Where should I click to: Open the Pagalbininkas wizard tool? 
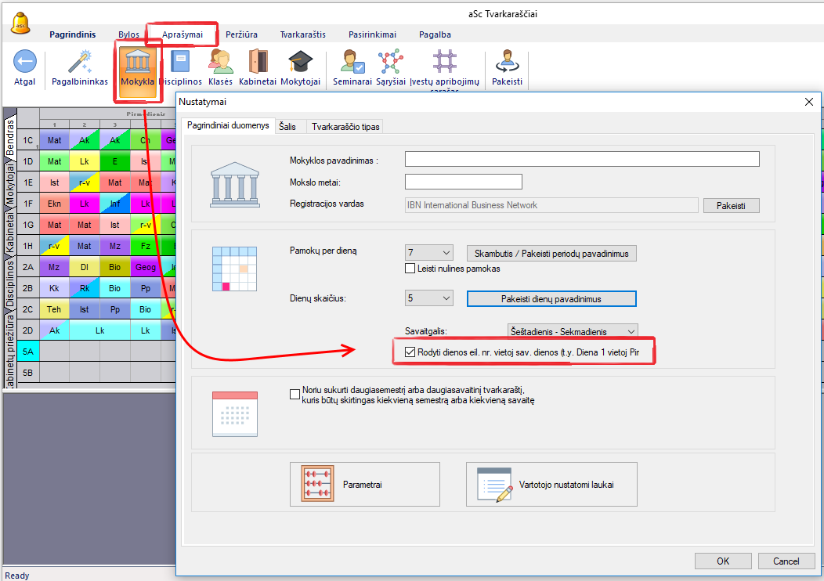tap(79, 63)
